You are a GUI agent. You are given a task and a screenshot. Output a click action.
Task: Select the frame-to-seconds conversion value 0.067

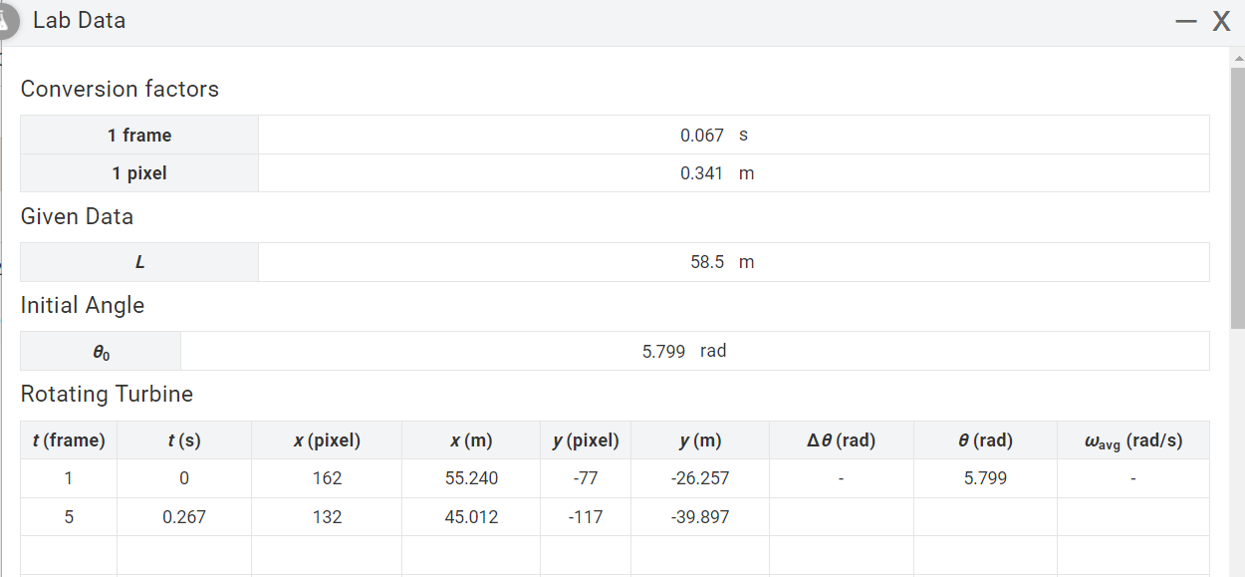click(x=704, y=135)
